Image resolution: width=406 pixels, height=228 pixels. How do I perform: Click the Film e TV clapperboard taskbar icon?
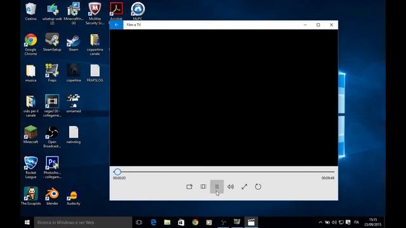(x=251, y=222)
